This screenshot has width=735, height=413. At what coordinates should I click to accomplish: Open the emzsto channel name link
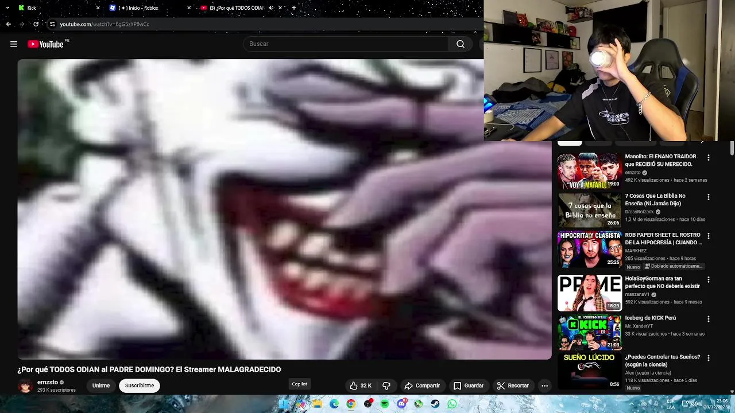47,382
